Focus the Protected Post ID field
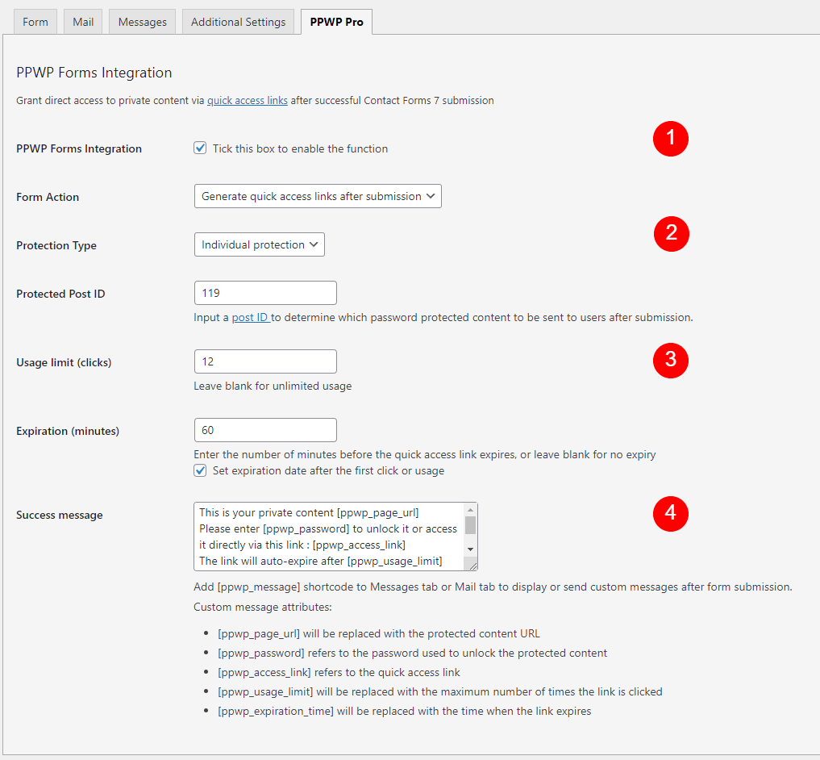 265,293
